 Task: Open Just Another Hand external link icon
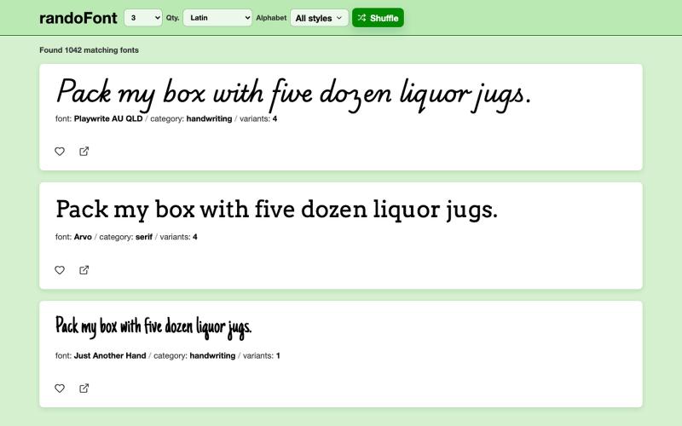click(84, 389)
